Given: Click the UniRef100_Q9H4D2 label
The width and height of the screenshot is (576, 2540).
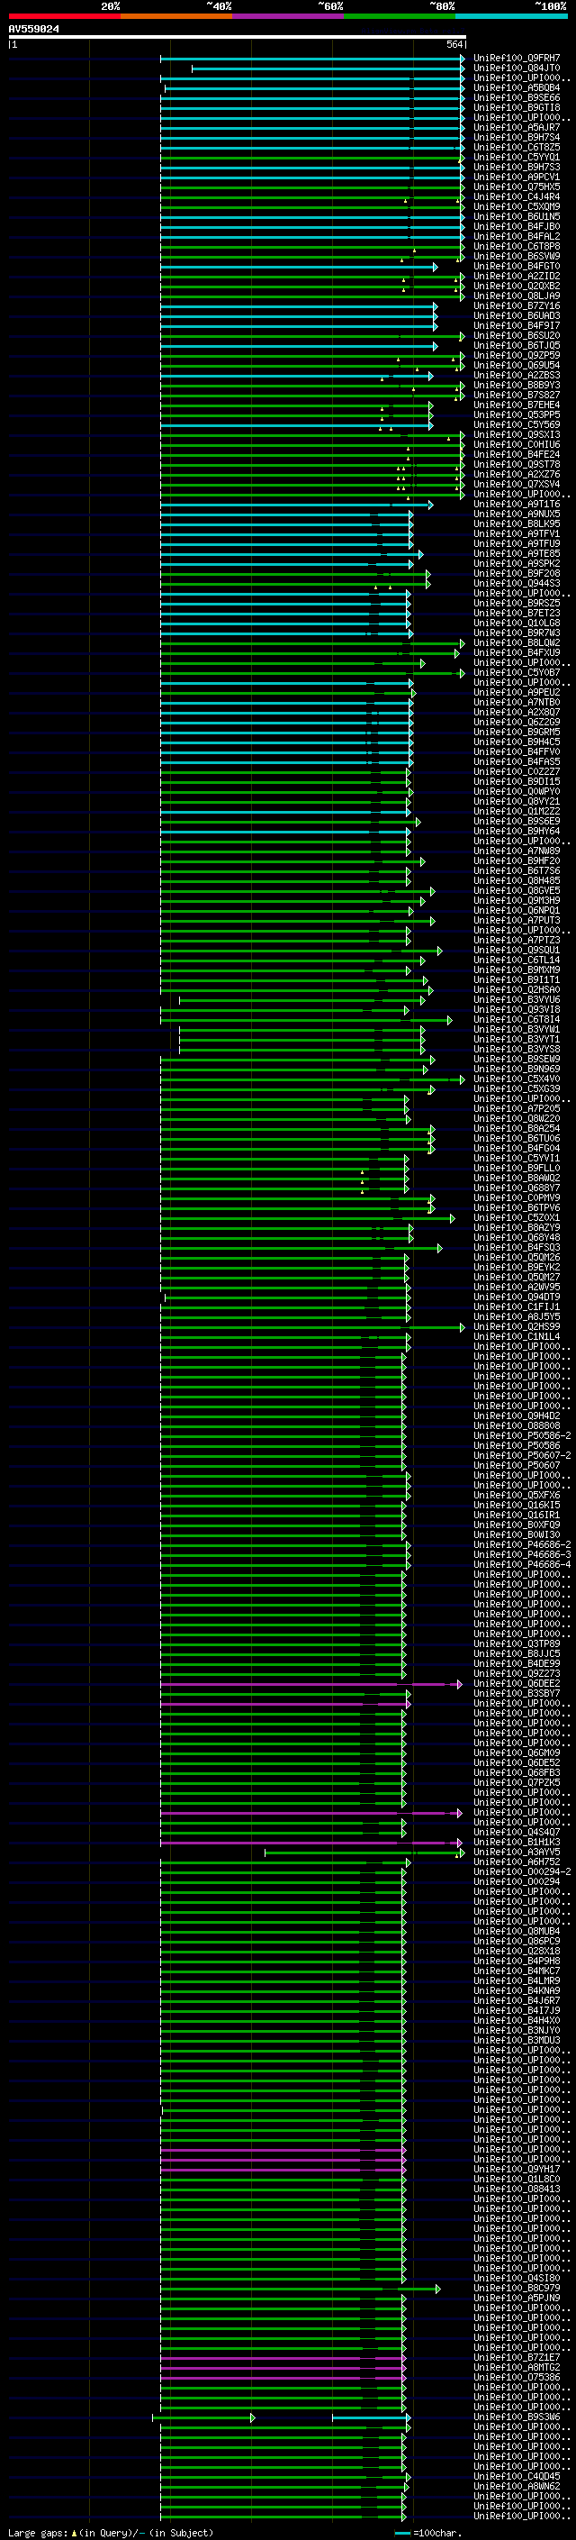Looking at the screenshot, I should (x=516, y=1416).
